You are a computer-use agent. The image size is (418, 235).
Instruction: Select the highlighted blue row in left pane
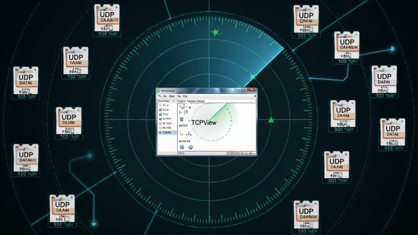click(x=167, y=133)
